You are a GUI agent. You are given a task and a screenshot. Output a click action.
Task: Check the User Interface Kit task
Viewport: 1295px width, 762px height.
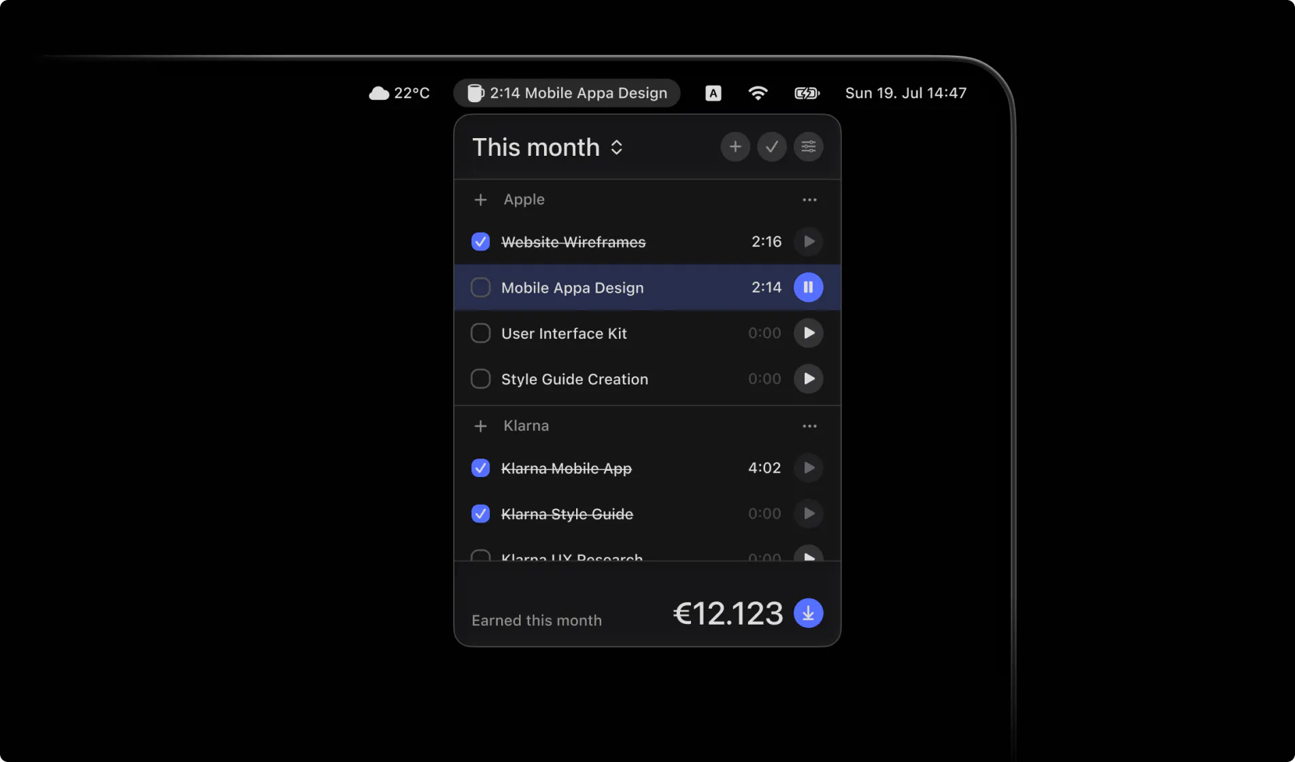tap(481, 333)
